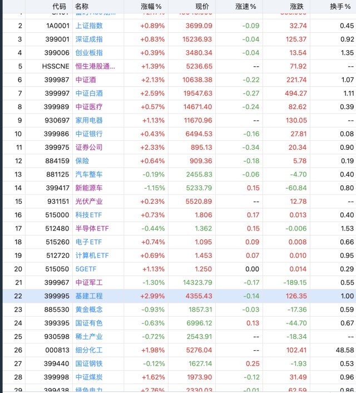This screenshot has height=393, width=356.
Task: Click change +2.99% of 基建工程
Action: [x=152, y=296]
